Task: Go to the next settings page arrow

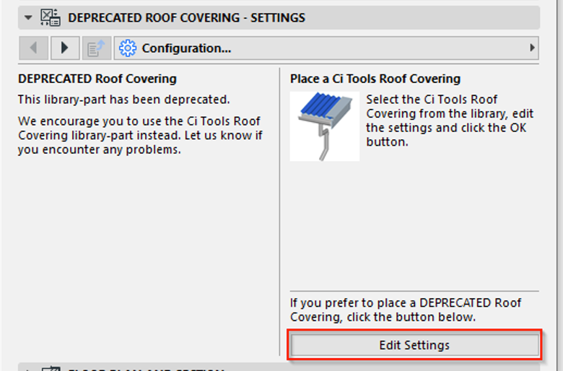Action: point(65,48)
